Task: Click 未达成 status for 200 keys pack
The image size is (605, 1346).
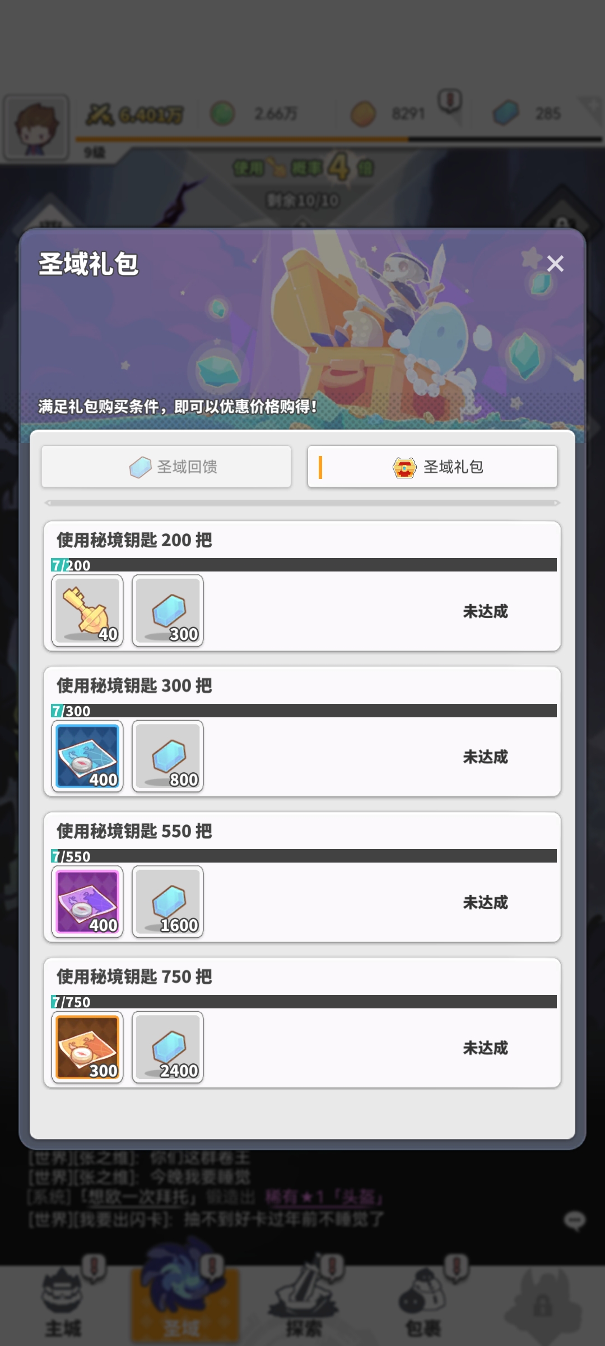Action: click(485, 611)
